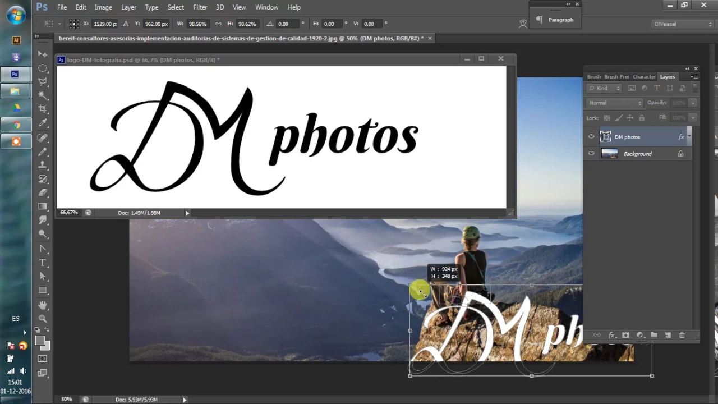718x404 pixels.
Task: Select the Gradient tool
Action: [x=43, y=207]
